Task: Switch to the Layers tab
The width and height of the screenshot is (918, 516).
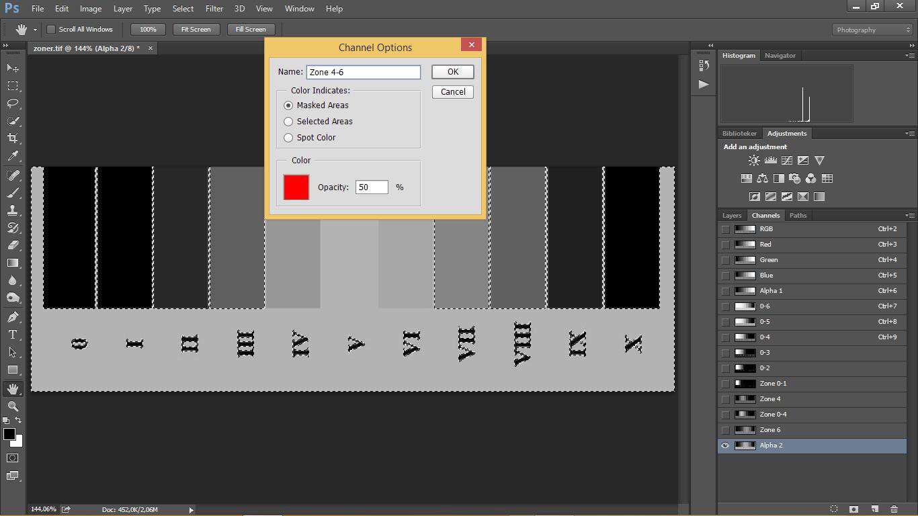Action: [731, 216]
